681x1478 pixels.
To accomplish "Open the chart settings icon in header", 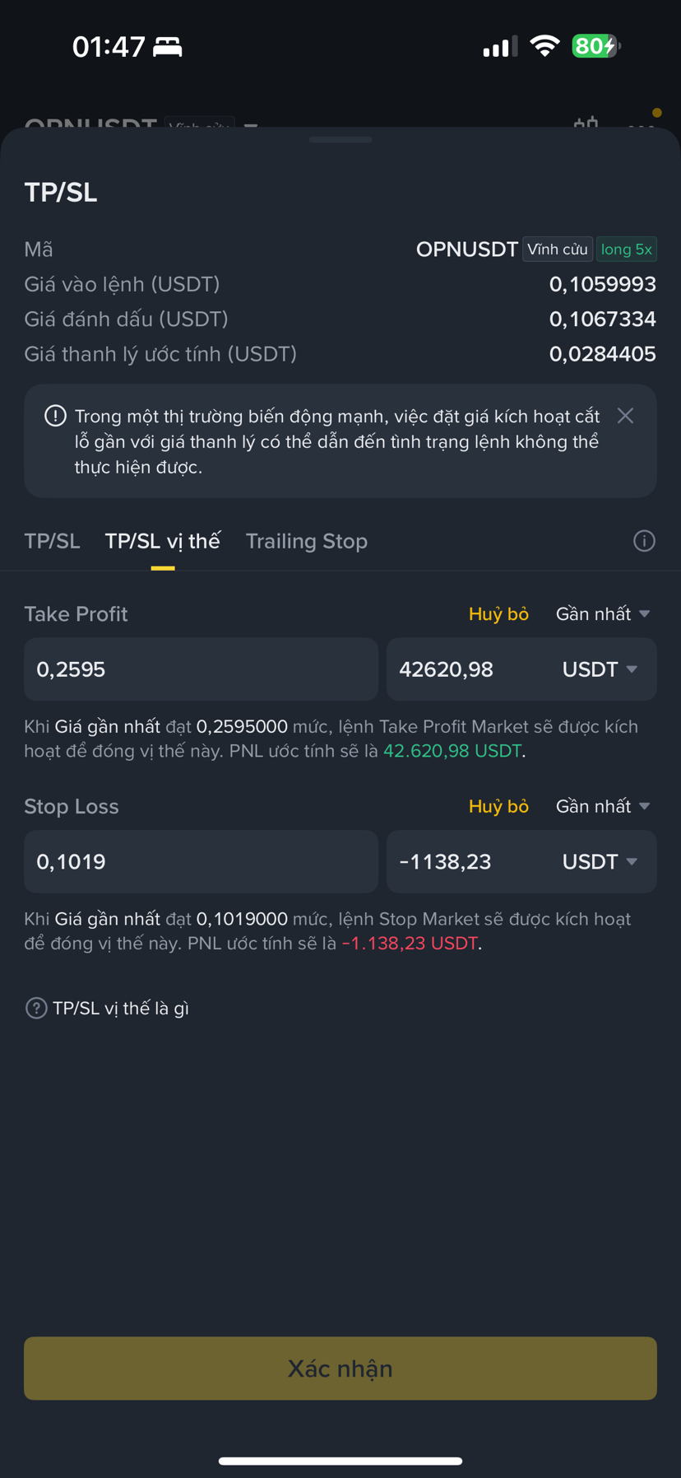I will point(586,124).
